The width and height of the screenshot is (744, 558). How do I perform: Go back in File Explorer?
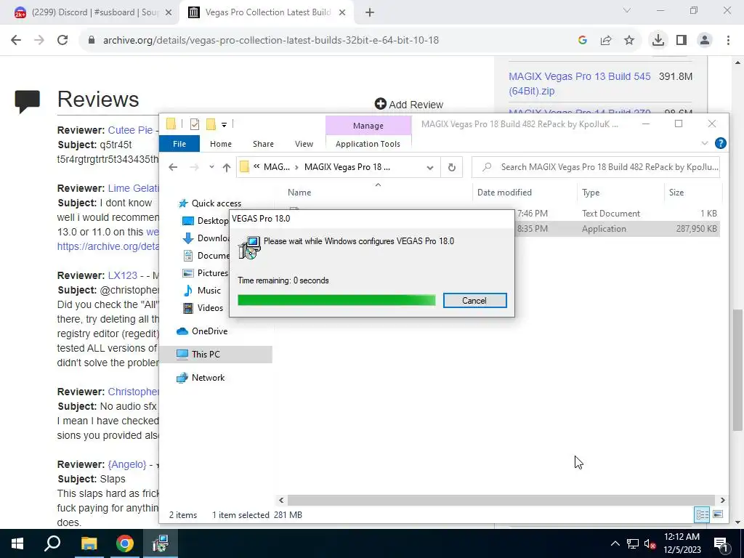click(173, 167)
